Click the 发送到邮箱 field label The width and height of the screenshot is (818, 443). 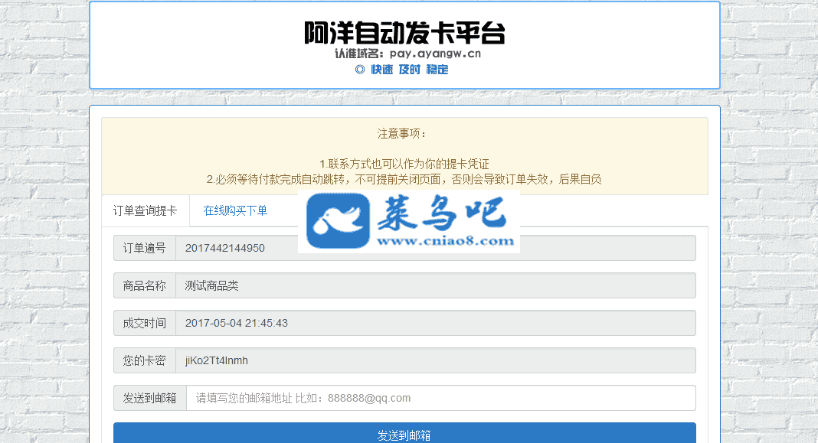tap(149, 398)
